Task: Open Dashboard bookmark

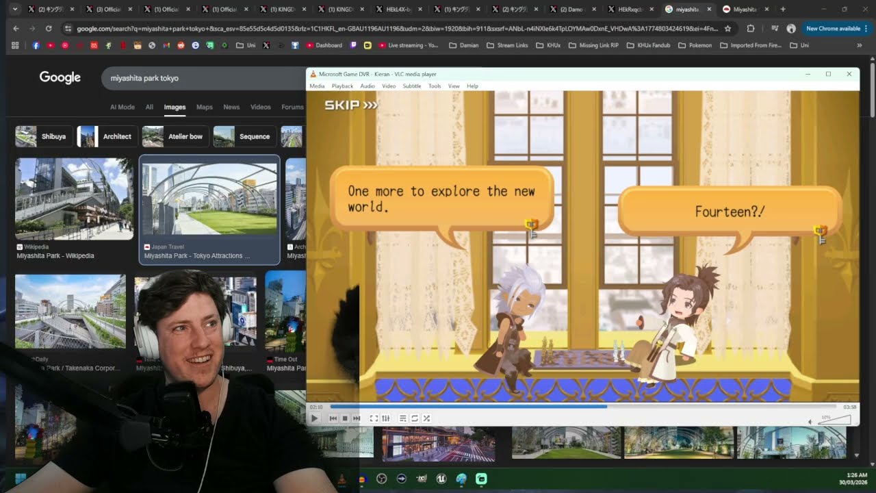Action: [x=324, y=45]
